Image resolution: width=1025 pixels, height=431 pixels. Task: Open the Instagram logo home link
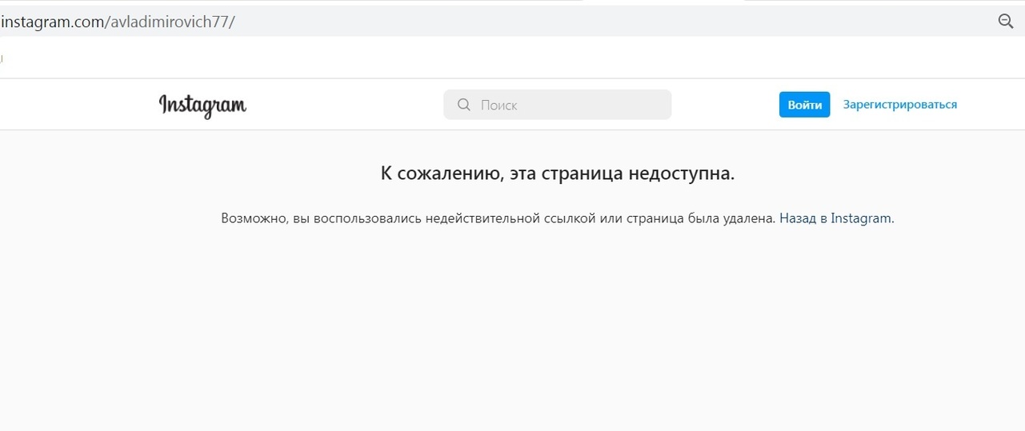click(x=202, y=106)
